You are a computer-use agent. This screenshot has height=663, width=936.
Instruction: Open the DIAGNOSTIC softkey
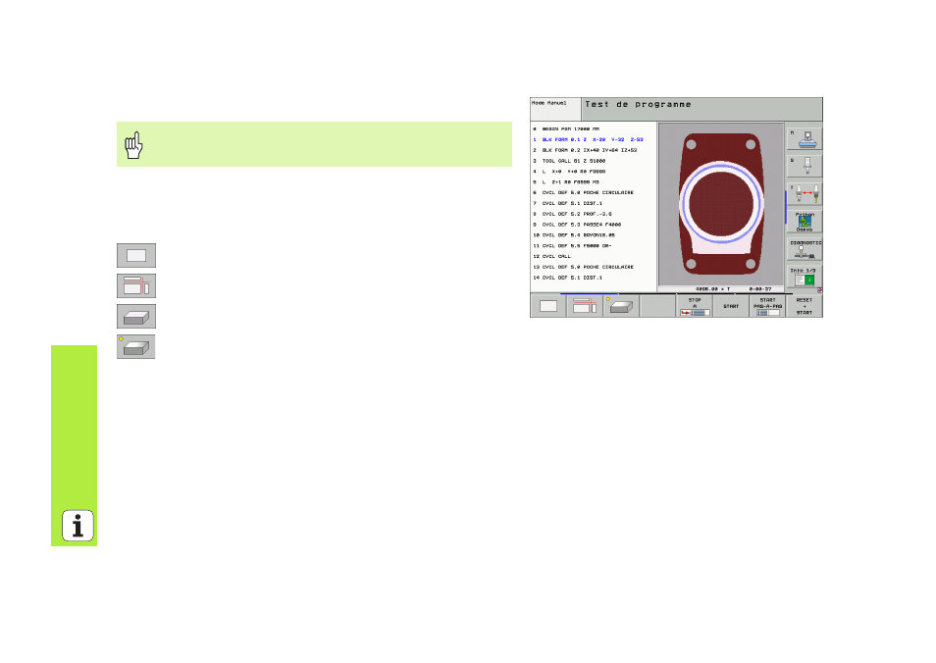click(805, 249)
